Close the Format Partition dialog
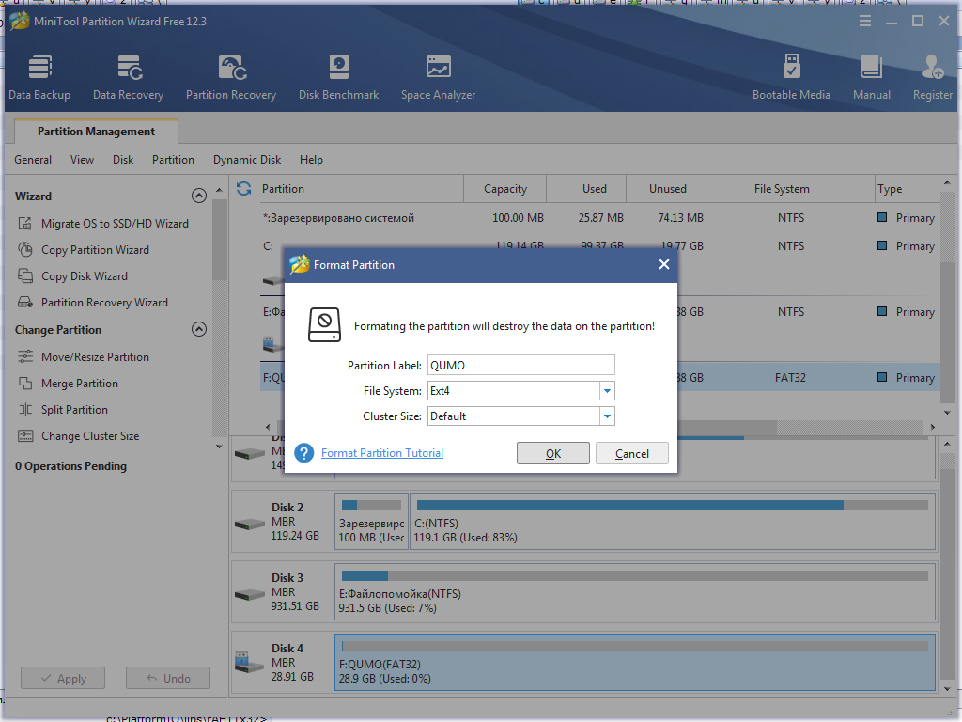 tap(664, 264)
